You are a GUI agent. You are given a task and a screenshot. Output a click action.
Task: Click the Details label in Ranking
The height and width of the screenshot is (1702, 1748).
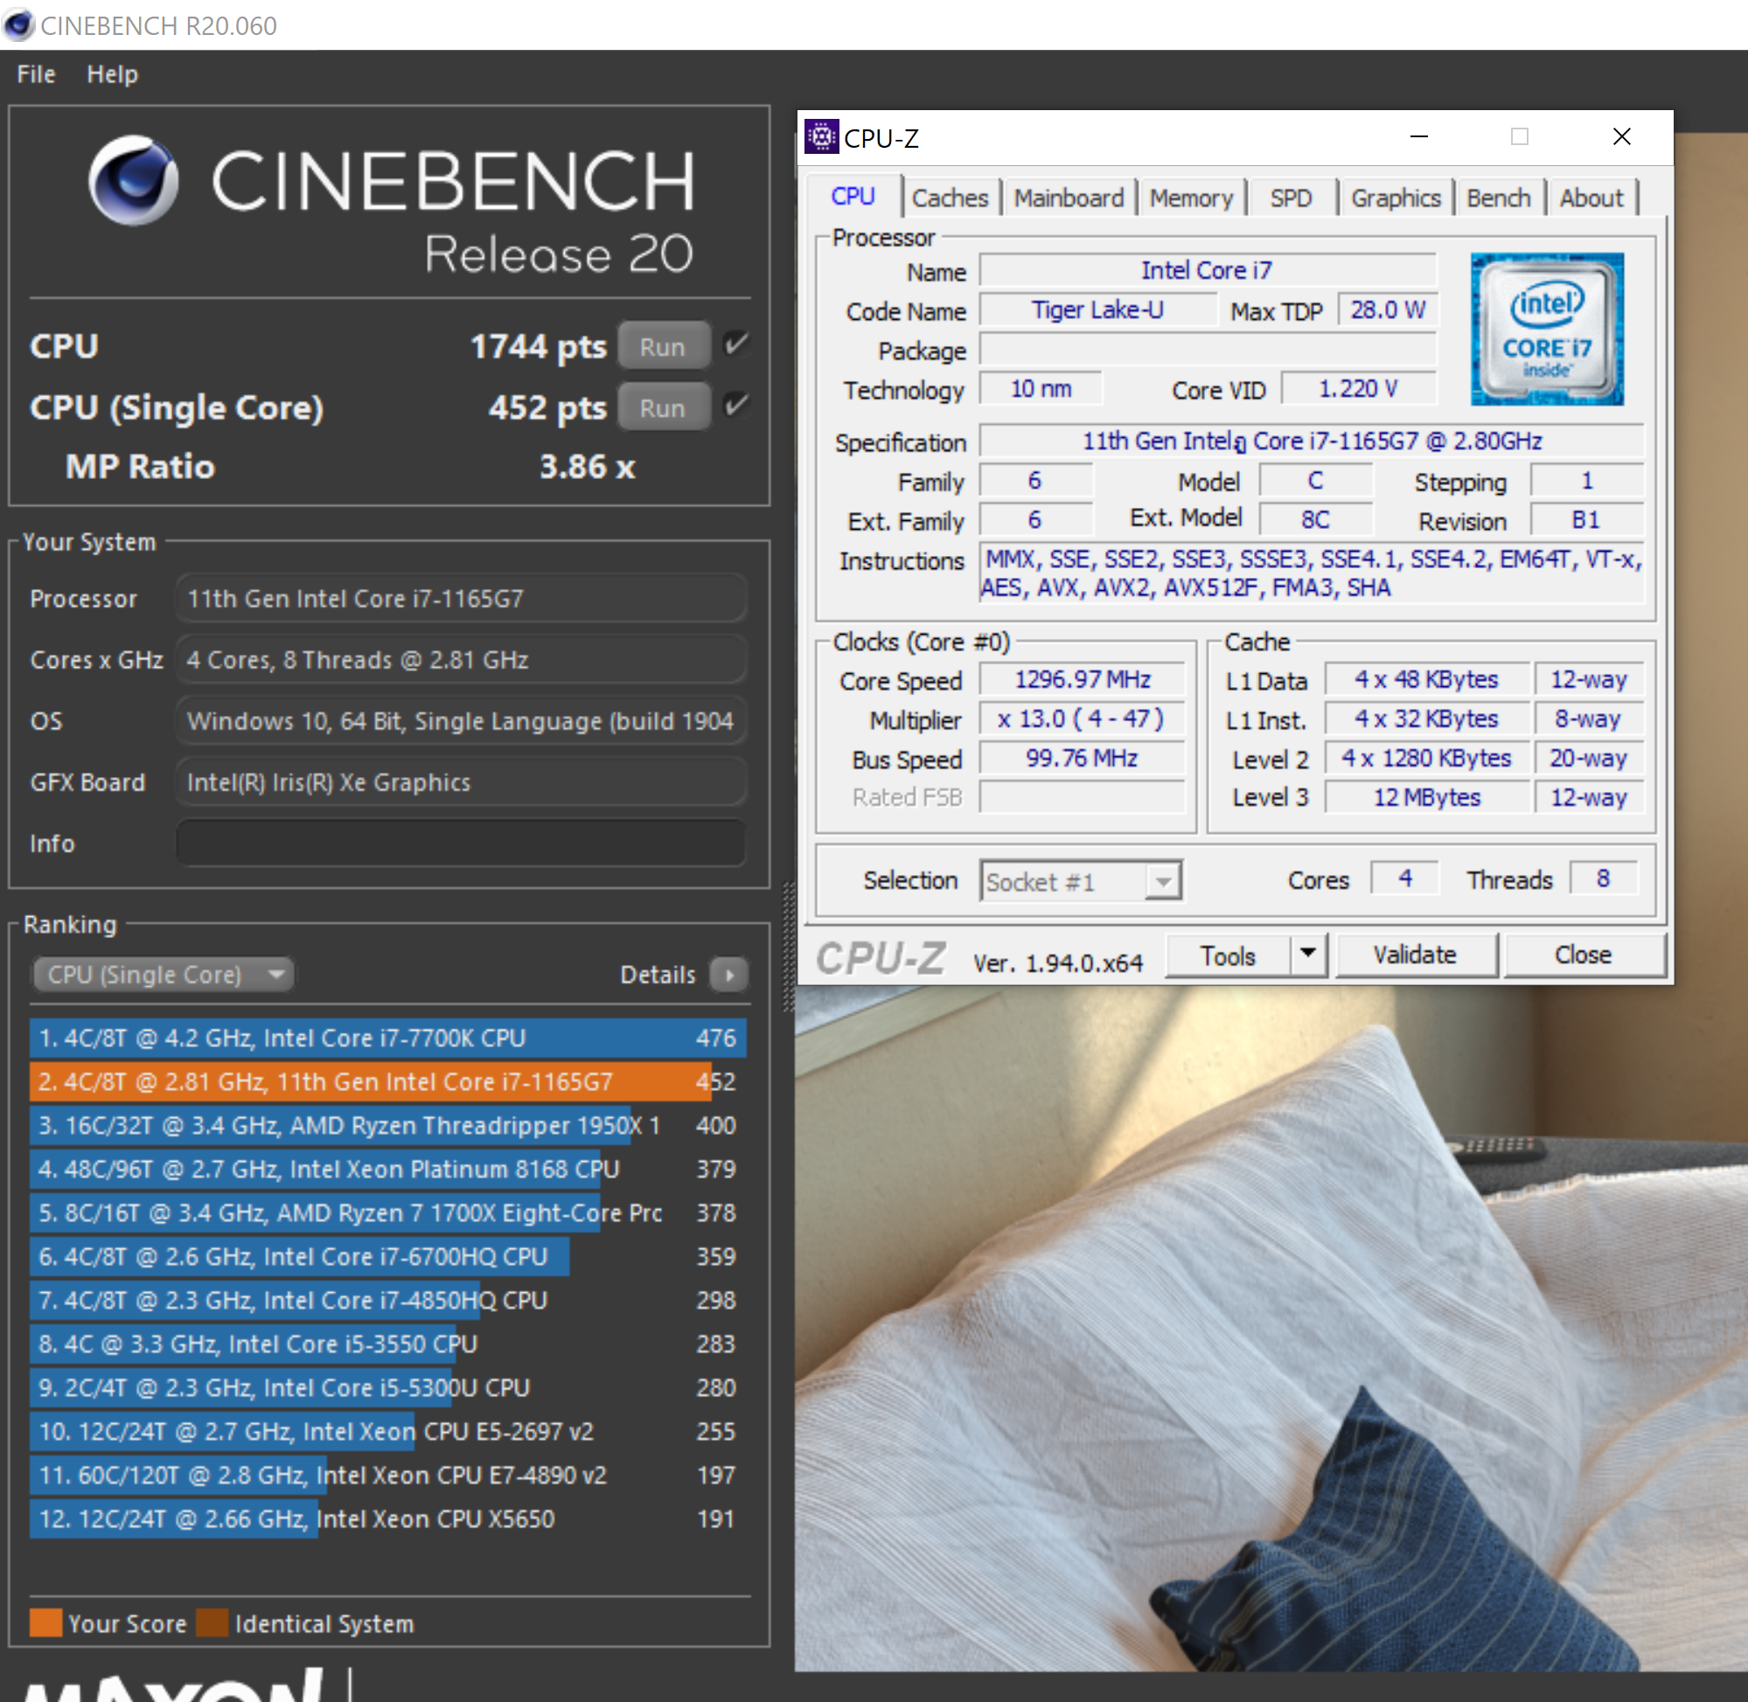pyautogui.click(x=658, y=975)
